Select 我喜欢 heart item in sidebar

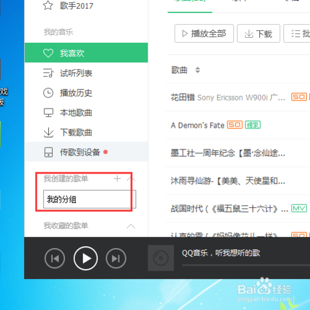[x=86, y=53]
